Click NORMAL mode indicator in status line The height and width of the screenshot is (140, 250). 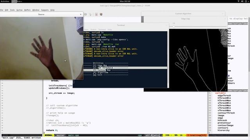pyautogui.click(x=48, y=135)
